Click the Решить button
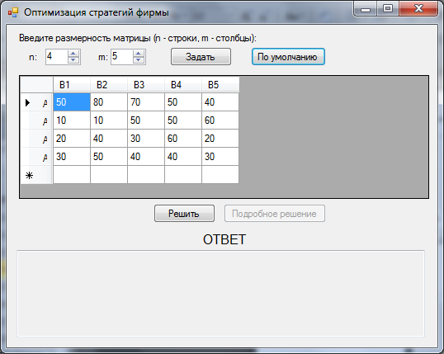The height and width of the screenshot is (354, 444). point(184,213)
